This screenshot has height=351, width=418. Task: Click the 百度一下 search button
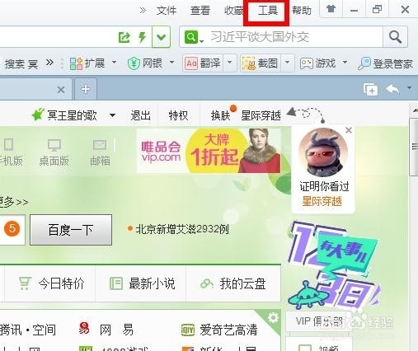click(x=71, y=230)
